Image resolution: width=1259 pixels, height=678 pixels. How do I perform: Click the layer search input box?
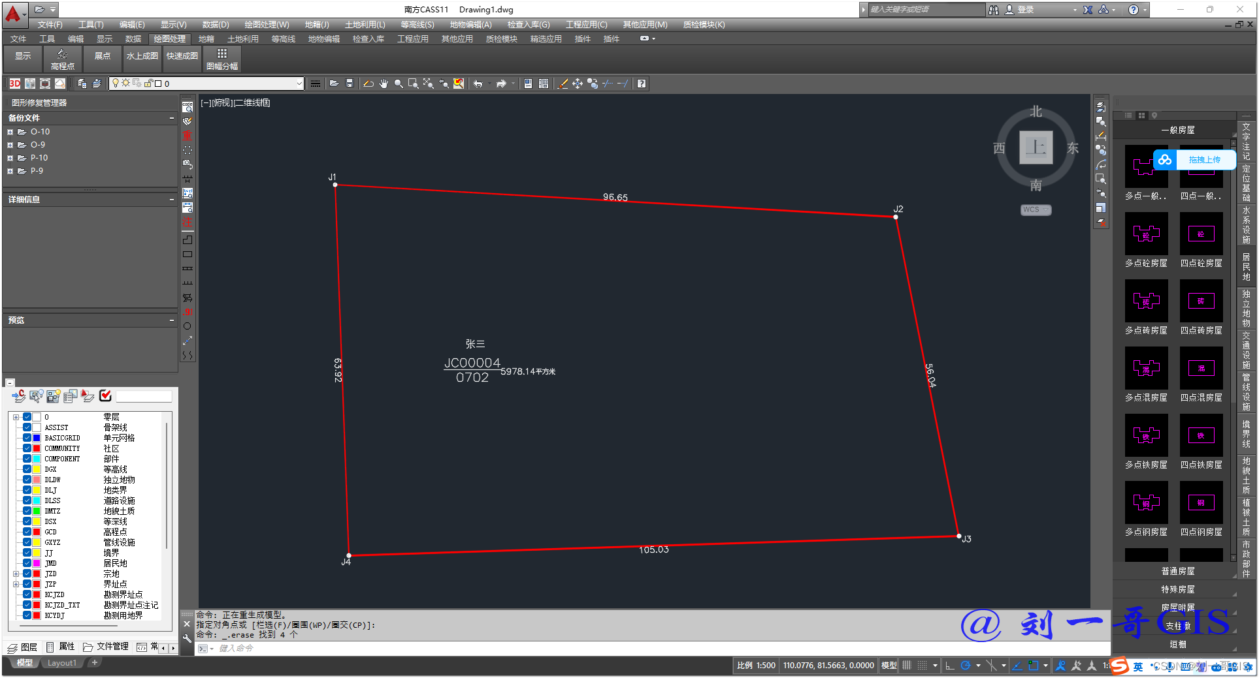point(144,396)
